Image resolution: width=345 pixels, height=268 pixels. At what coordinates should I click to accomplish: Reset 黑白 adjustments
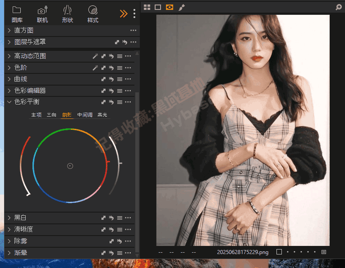pos(111,218)
